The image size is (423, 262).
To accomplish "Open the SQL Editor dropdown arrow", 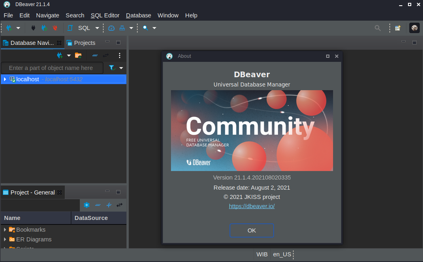I will tap(96, 28).
